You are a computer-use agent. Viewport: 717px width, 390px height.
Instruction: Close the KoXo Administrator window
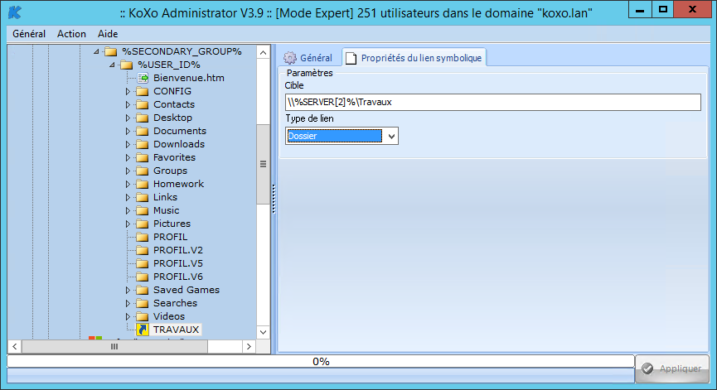click(692, 10)
